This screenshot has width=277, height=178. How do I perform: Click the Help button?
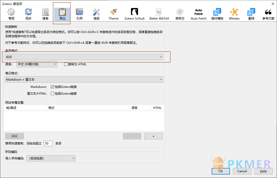coord(263,171)
